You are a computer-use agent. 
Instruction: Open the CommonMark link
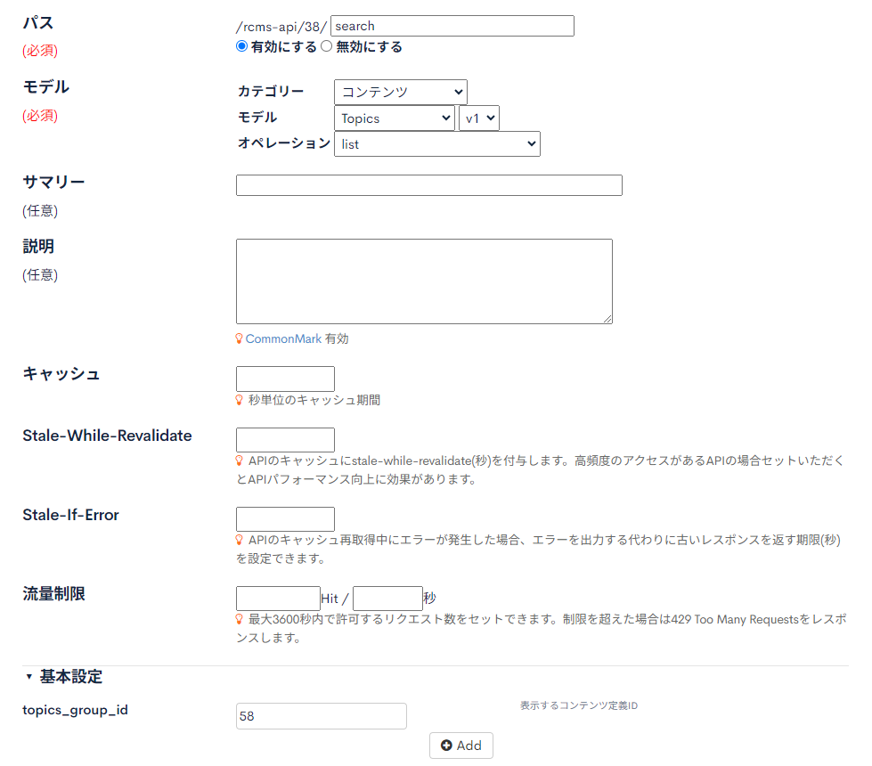283,339
